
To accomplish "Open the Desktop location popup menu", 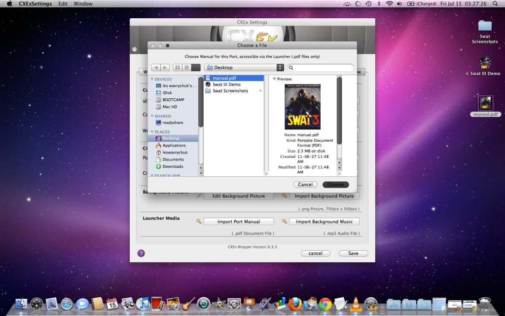I will pos(244,67).
